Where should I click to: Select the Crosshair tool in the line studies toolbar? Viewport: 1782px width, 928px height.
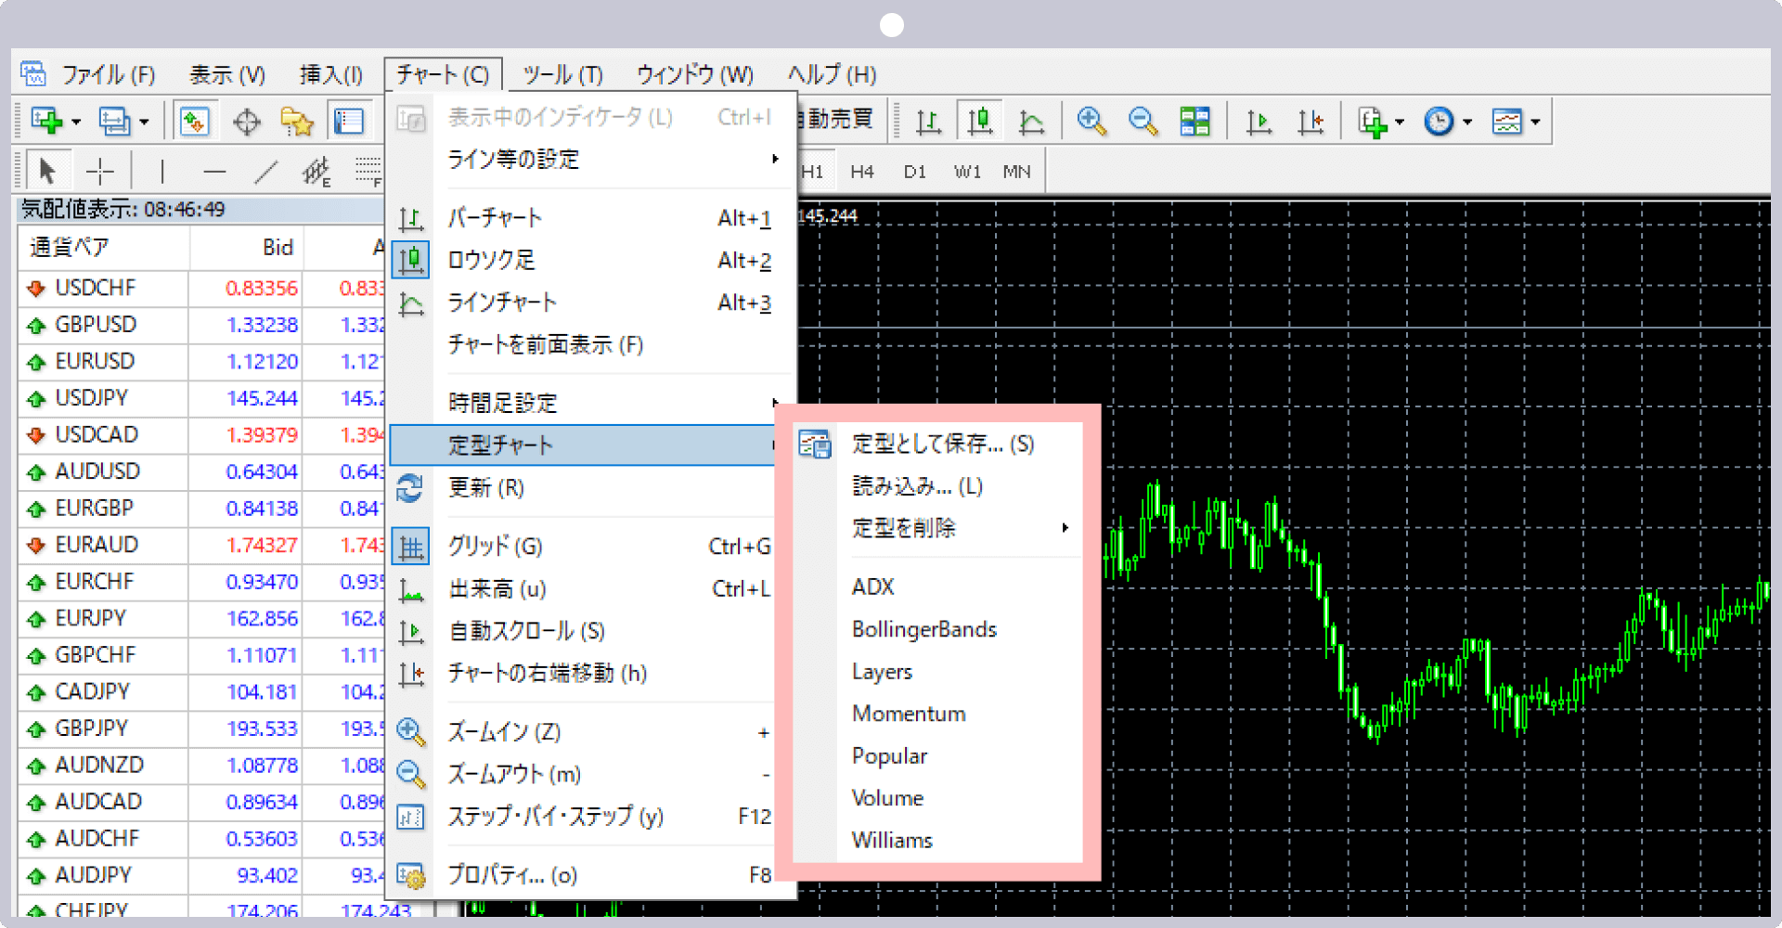[100, 170]
